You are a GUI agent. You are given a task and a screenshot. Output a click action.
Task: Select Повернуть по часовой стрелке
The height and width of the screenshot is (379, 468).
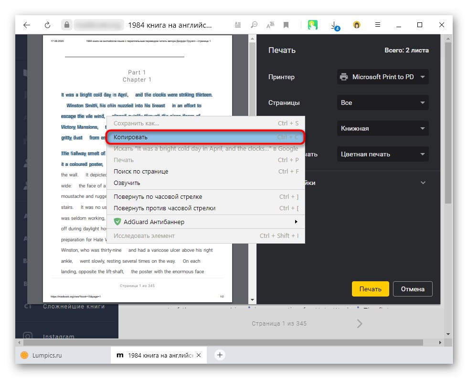tap(206, 196)
